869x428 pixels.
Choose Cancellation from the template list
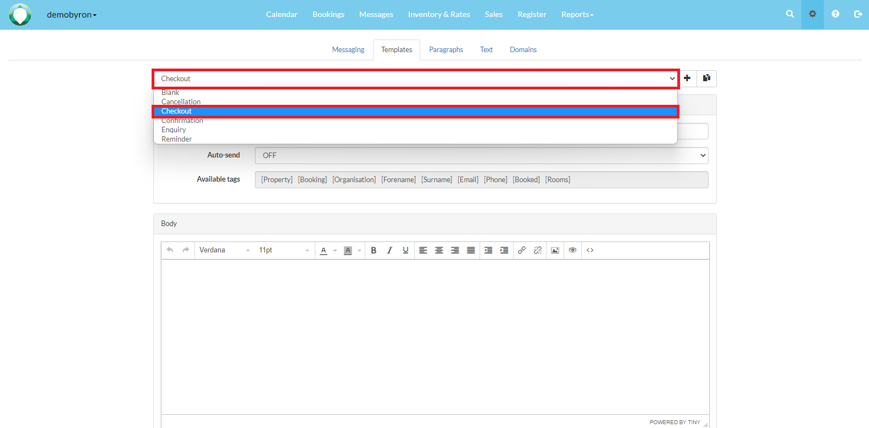point(415,102)
